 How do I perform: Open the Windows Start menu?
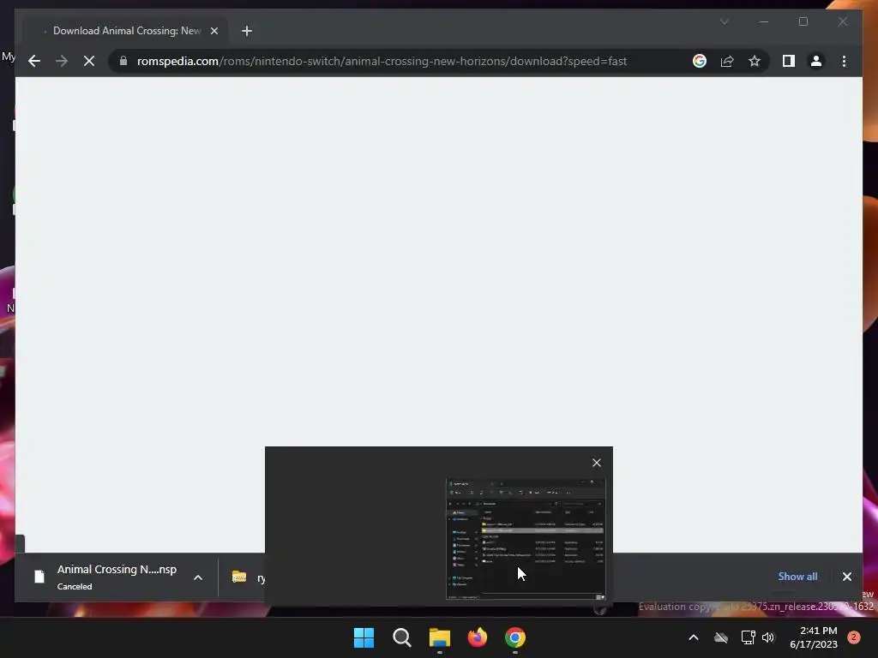364,637
